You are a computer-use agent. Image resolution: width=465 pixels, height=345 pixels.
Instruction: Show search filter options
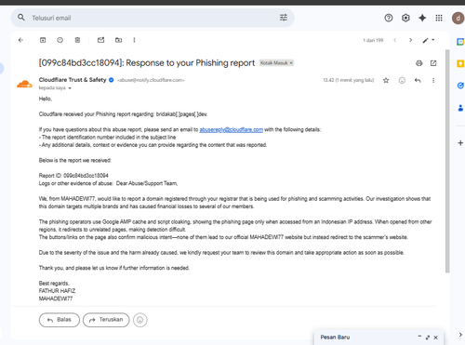point(284,18)
